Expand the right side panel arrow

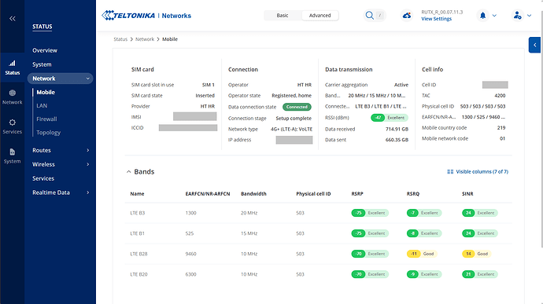click(x=534, y=45)
